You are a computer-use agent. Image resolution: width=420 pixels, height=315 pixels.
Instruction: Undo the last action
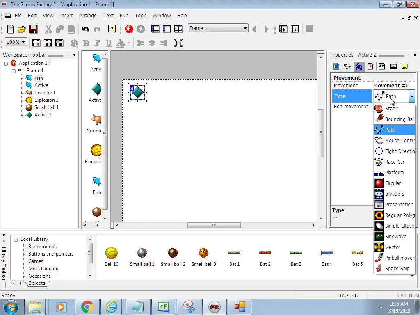(85, 29)
